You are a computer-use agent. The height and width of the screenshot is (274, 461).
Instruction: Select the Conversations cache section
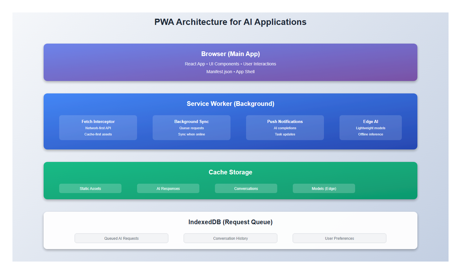[246, 188]
